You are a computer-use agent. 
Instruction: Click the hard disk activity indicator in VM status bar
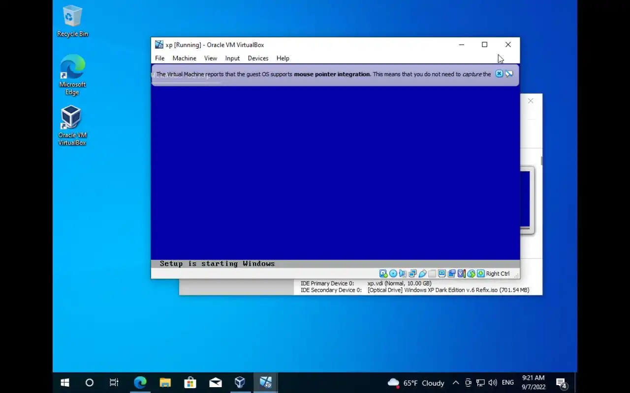tap(383, 274)
